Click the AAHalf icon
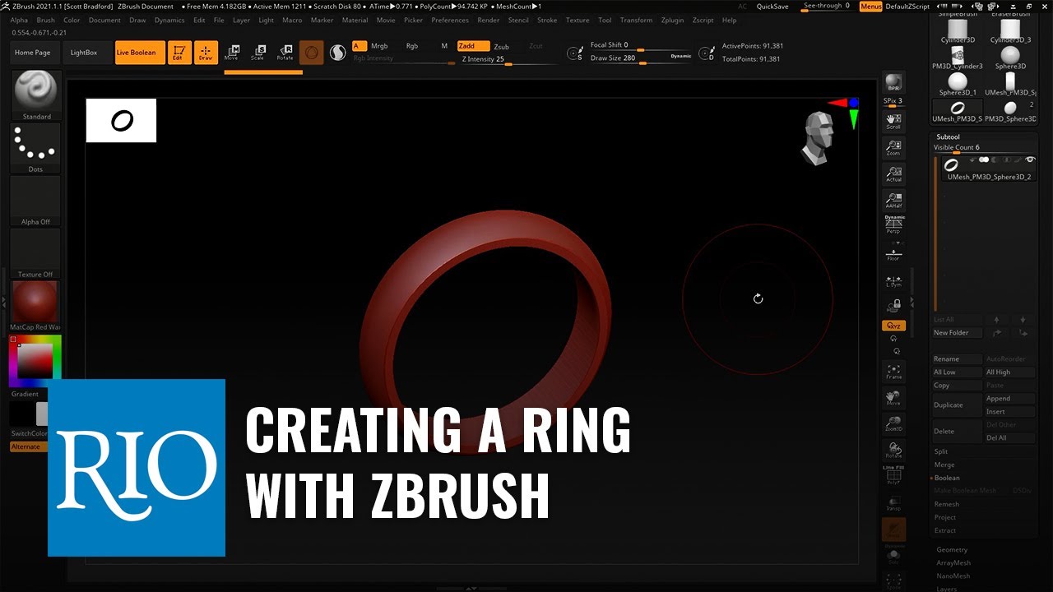Image resolution: width=1053 pixels, height=592 pixels. pyautogui.click(x=893, y=201)
